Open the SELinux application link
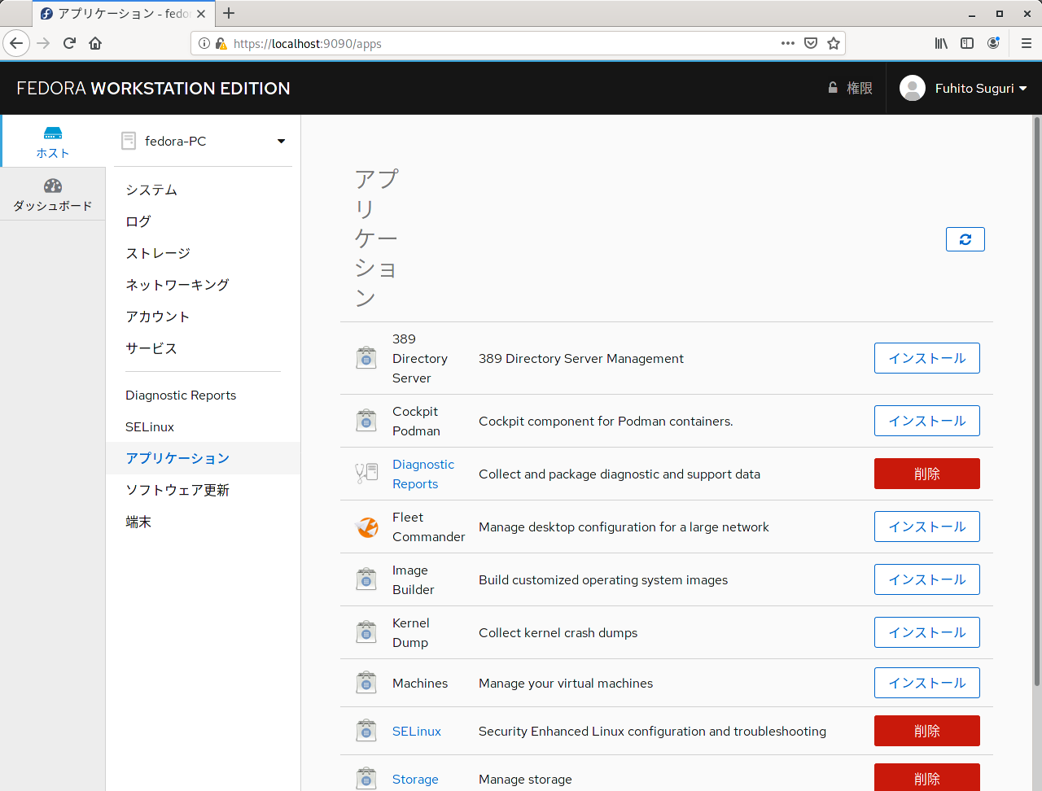Viewport: 1042px width, 791px height. [417, 731]
